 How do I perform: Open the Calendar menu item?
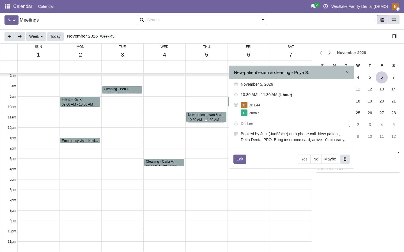click(46, 6)
